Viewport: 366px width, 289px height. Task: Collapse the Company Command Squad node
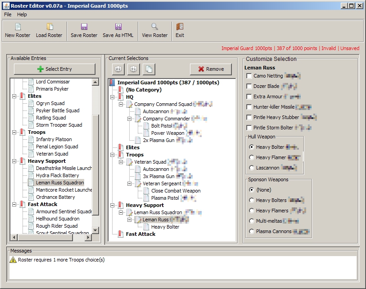click(121, 104)
